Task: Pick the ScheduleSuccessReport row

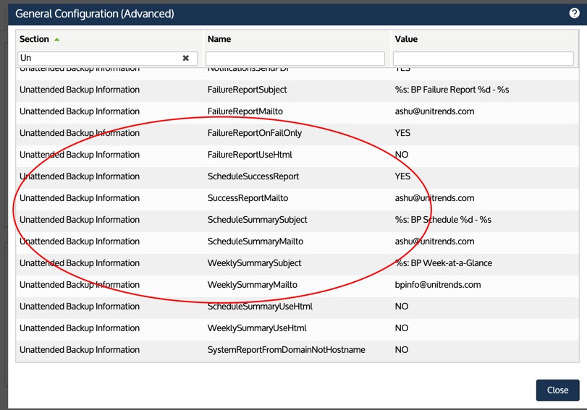Action: [253, 176]
